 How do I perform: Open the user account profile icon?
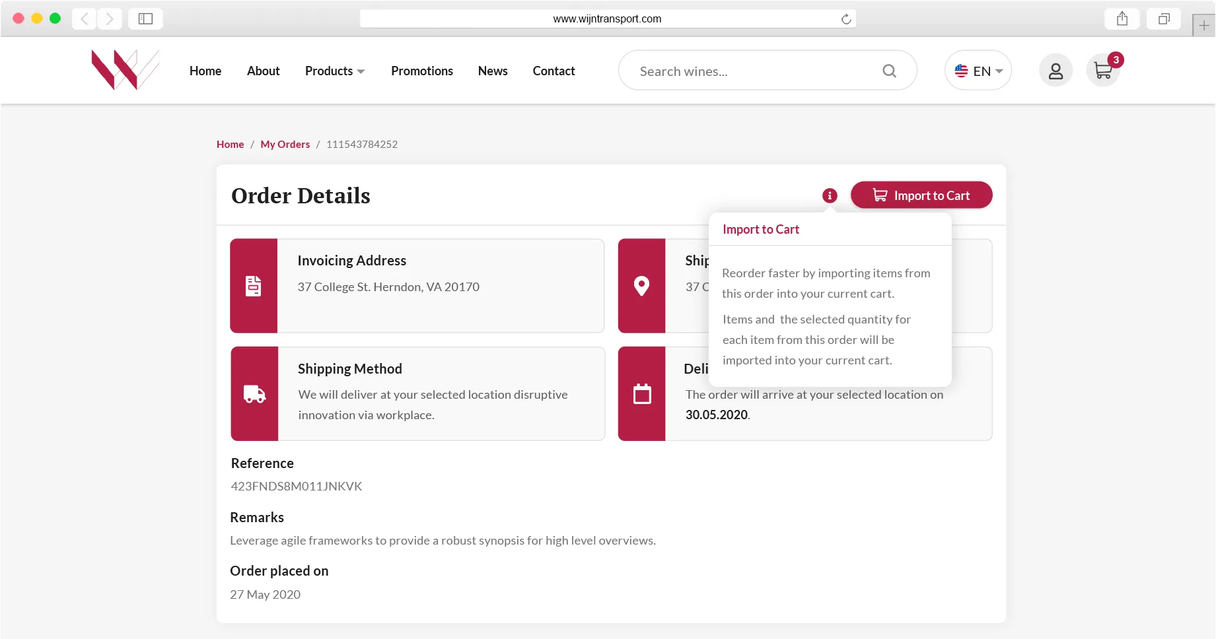point(1055,71)
